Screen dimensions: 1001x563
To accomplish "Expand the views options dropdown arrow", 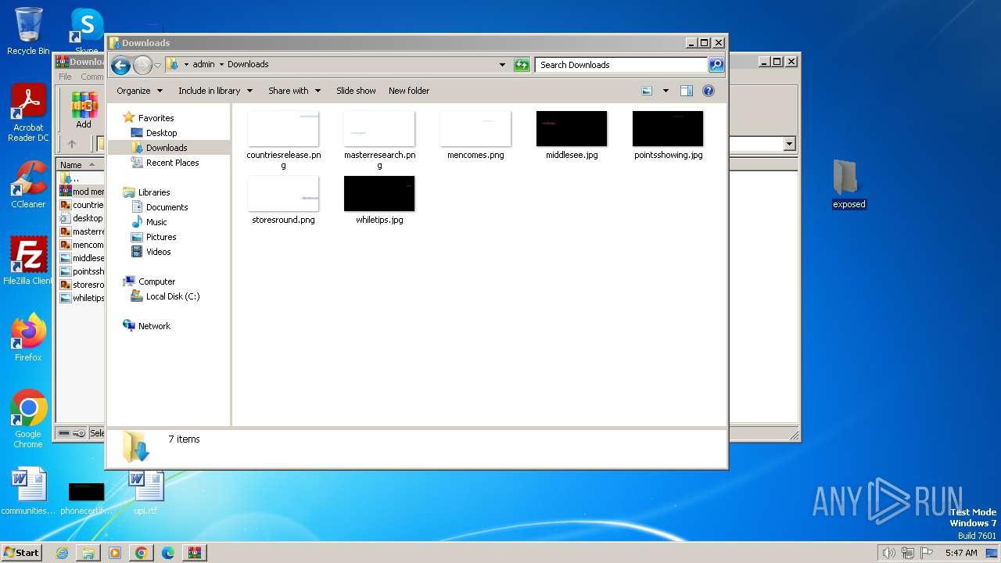I will click(x=666, y=91).
